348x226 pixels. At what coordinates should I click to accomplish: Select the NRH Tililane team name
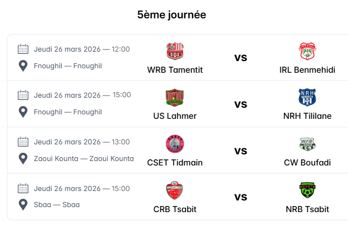coord(307,116)
